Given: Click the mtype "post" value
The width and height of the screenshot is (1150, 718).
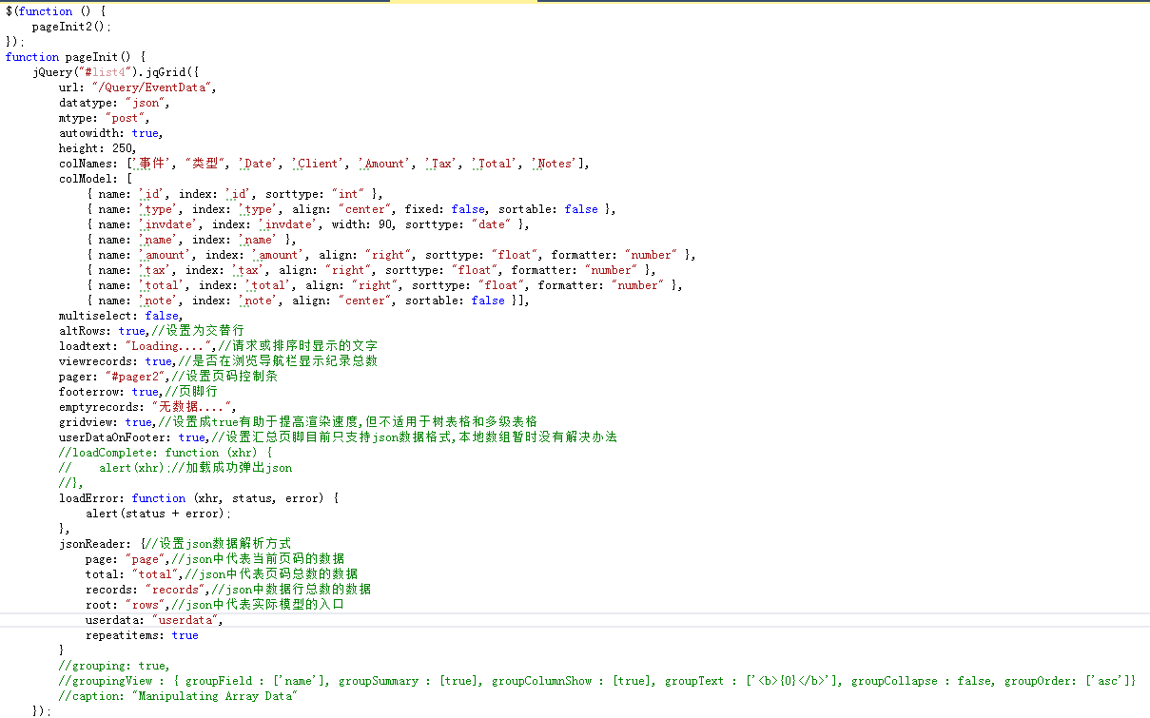Looking at the screenshot, I should point(126,118).
